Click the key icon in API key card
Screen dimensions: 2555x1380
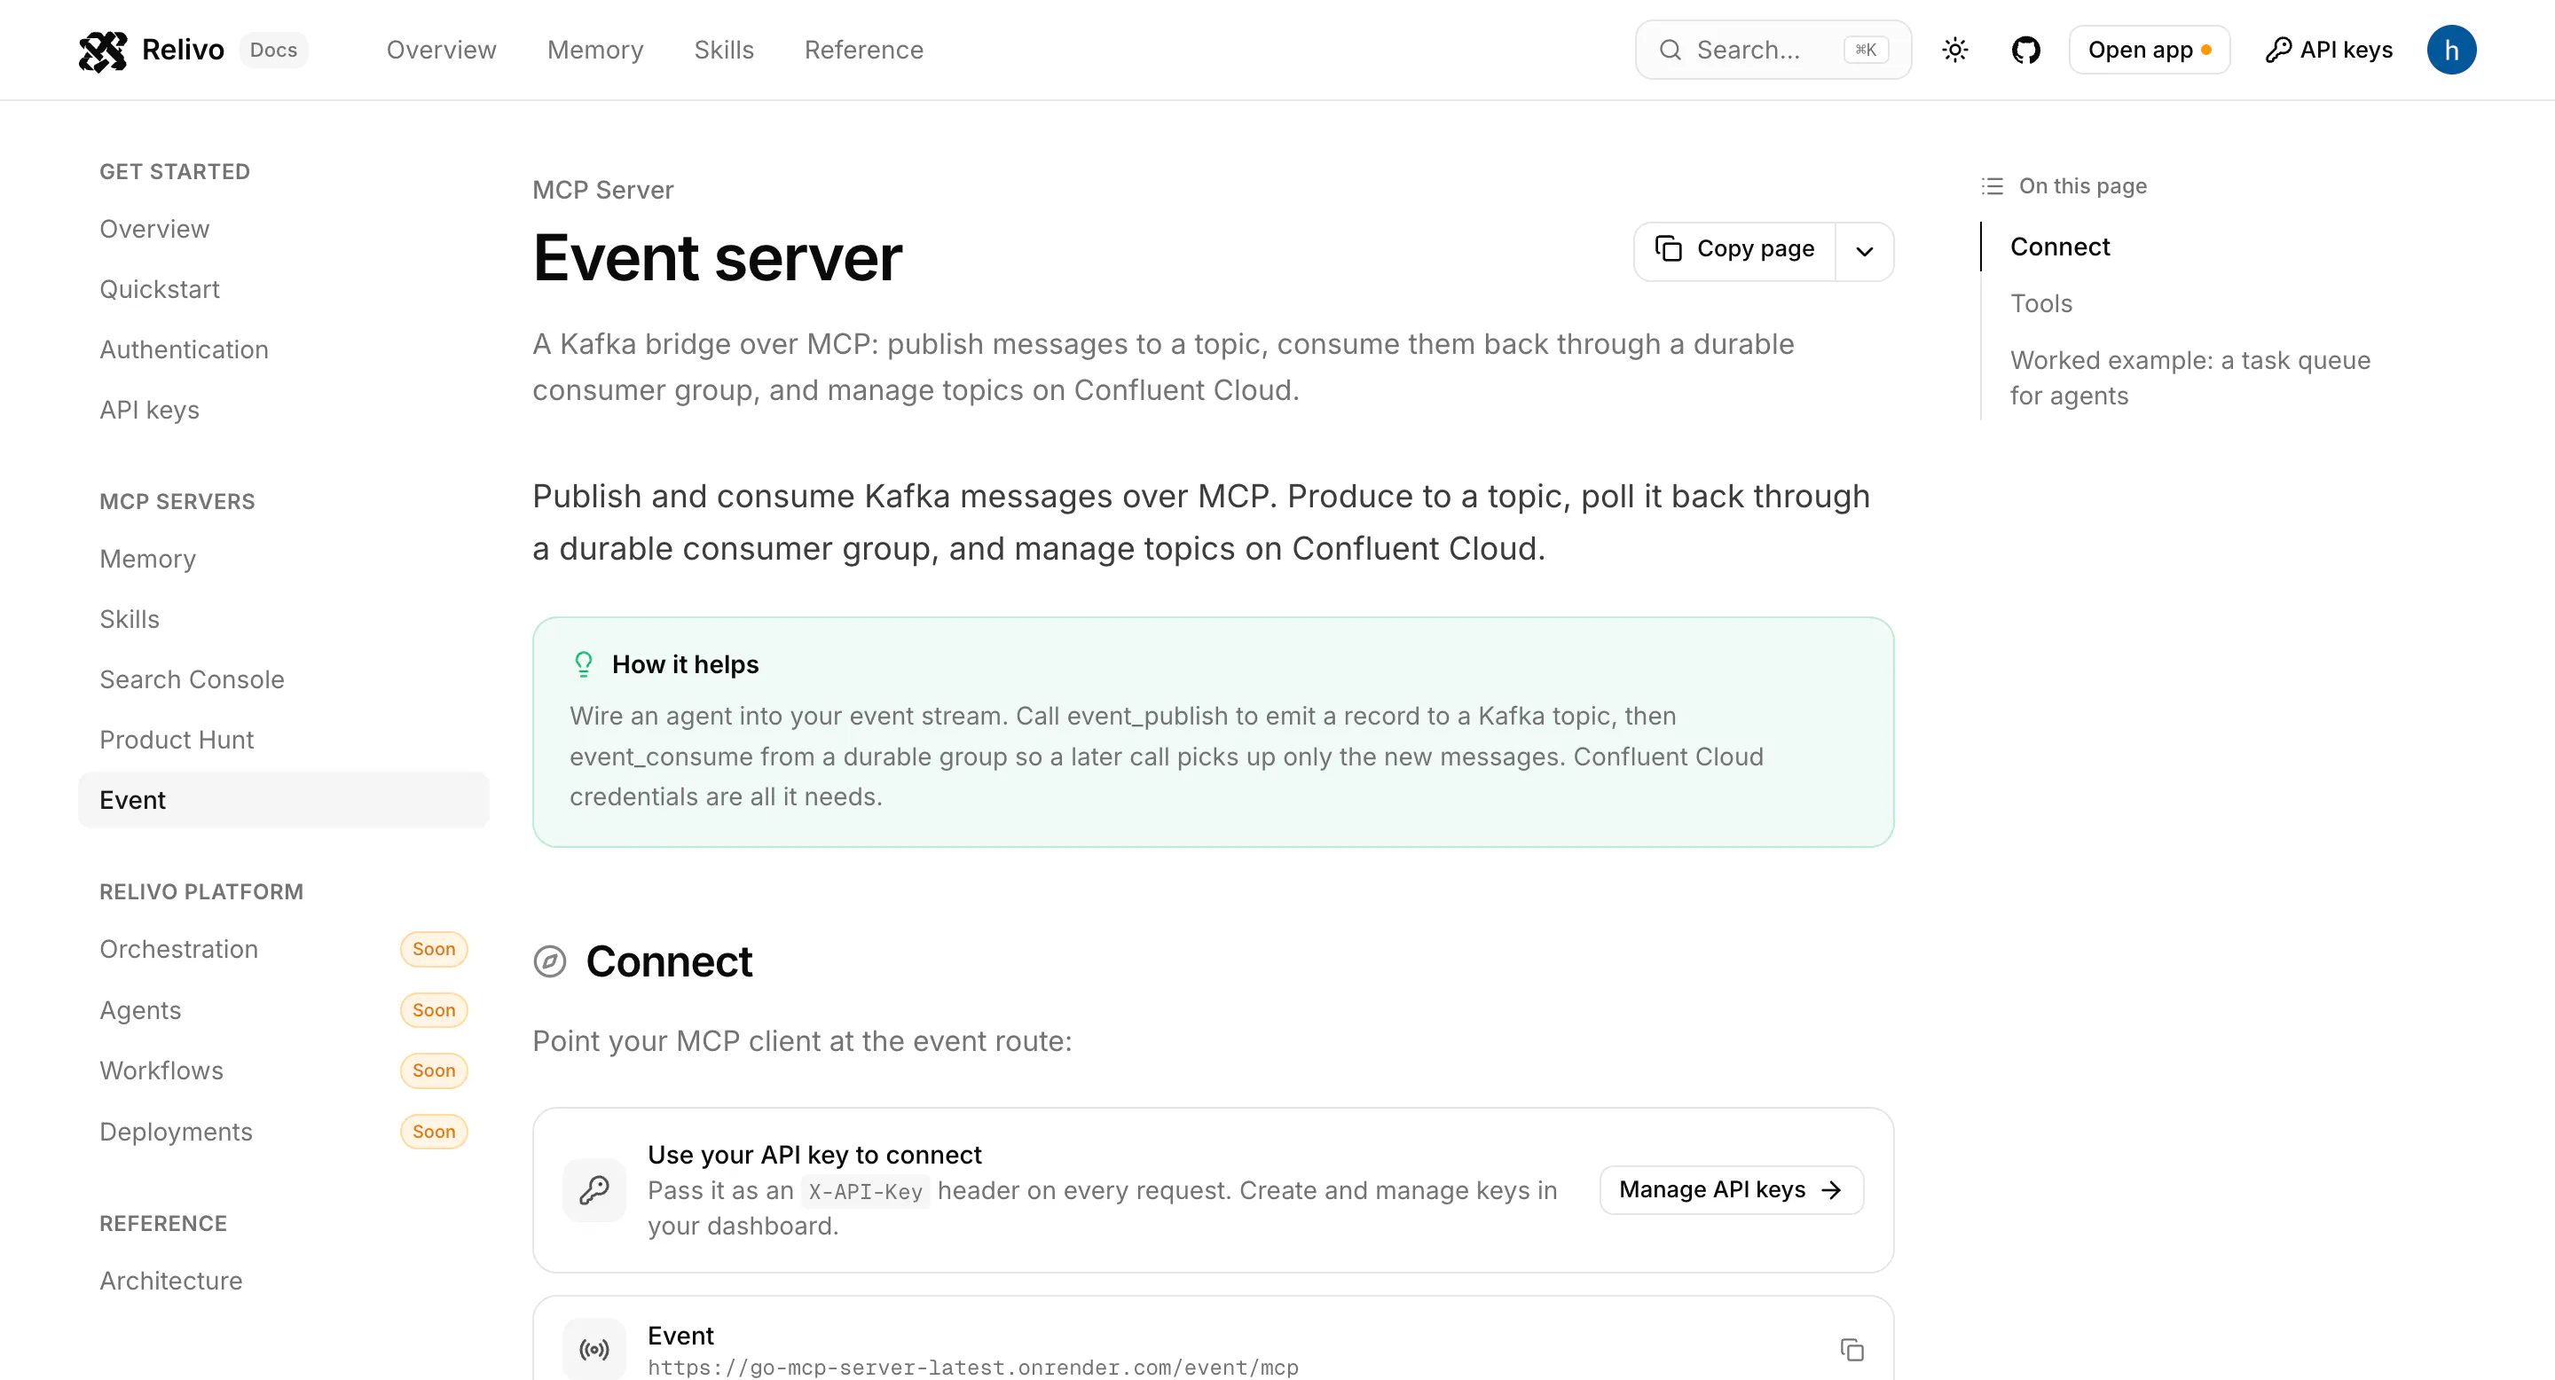(x=594, y=1189)
